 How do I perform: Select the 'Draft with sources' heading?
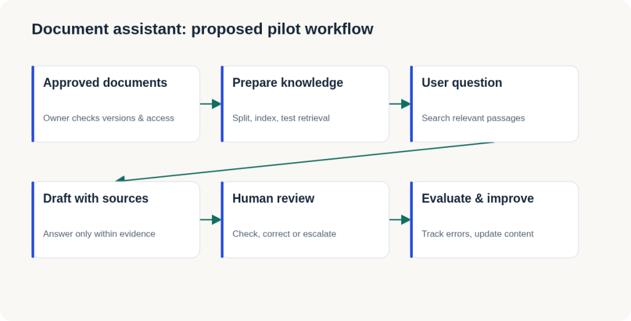click(x=96, y=198)
